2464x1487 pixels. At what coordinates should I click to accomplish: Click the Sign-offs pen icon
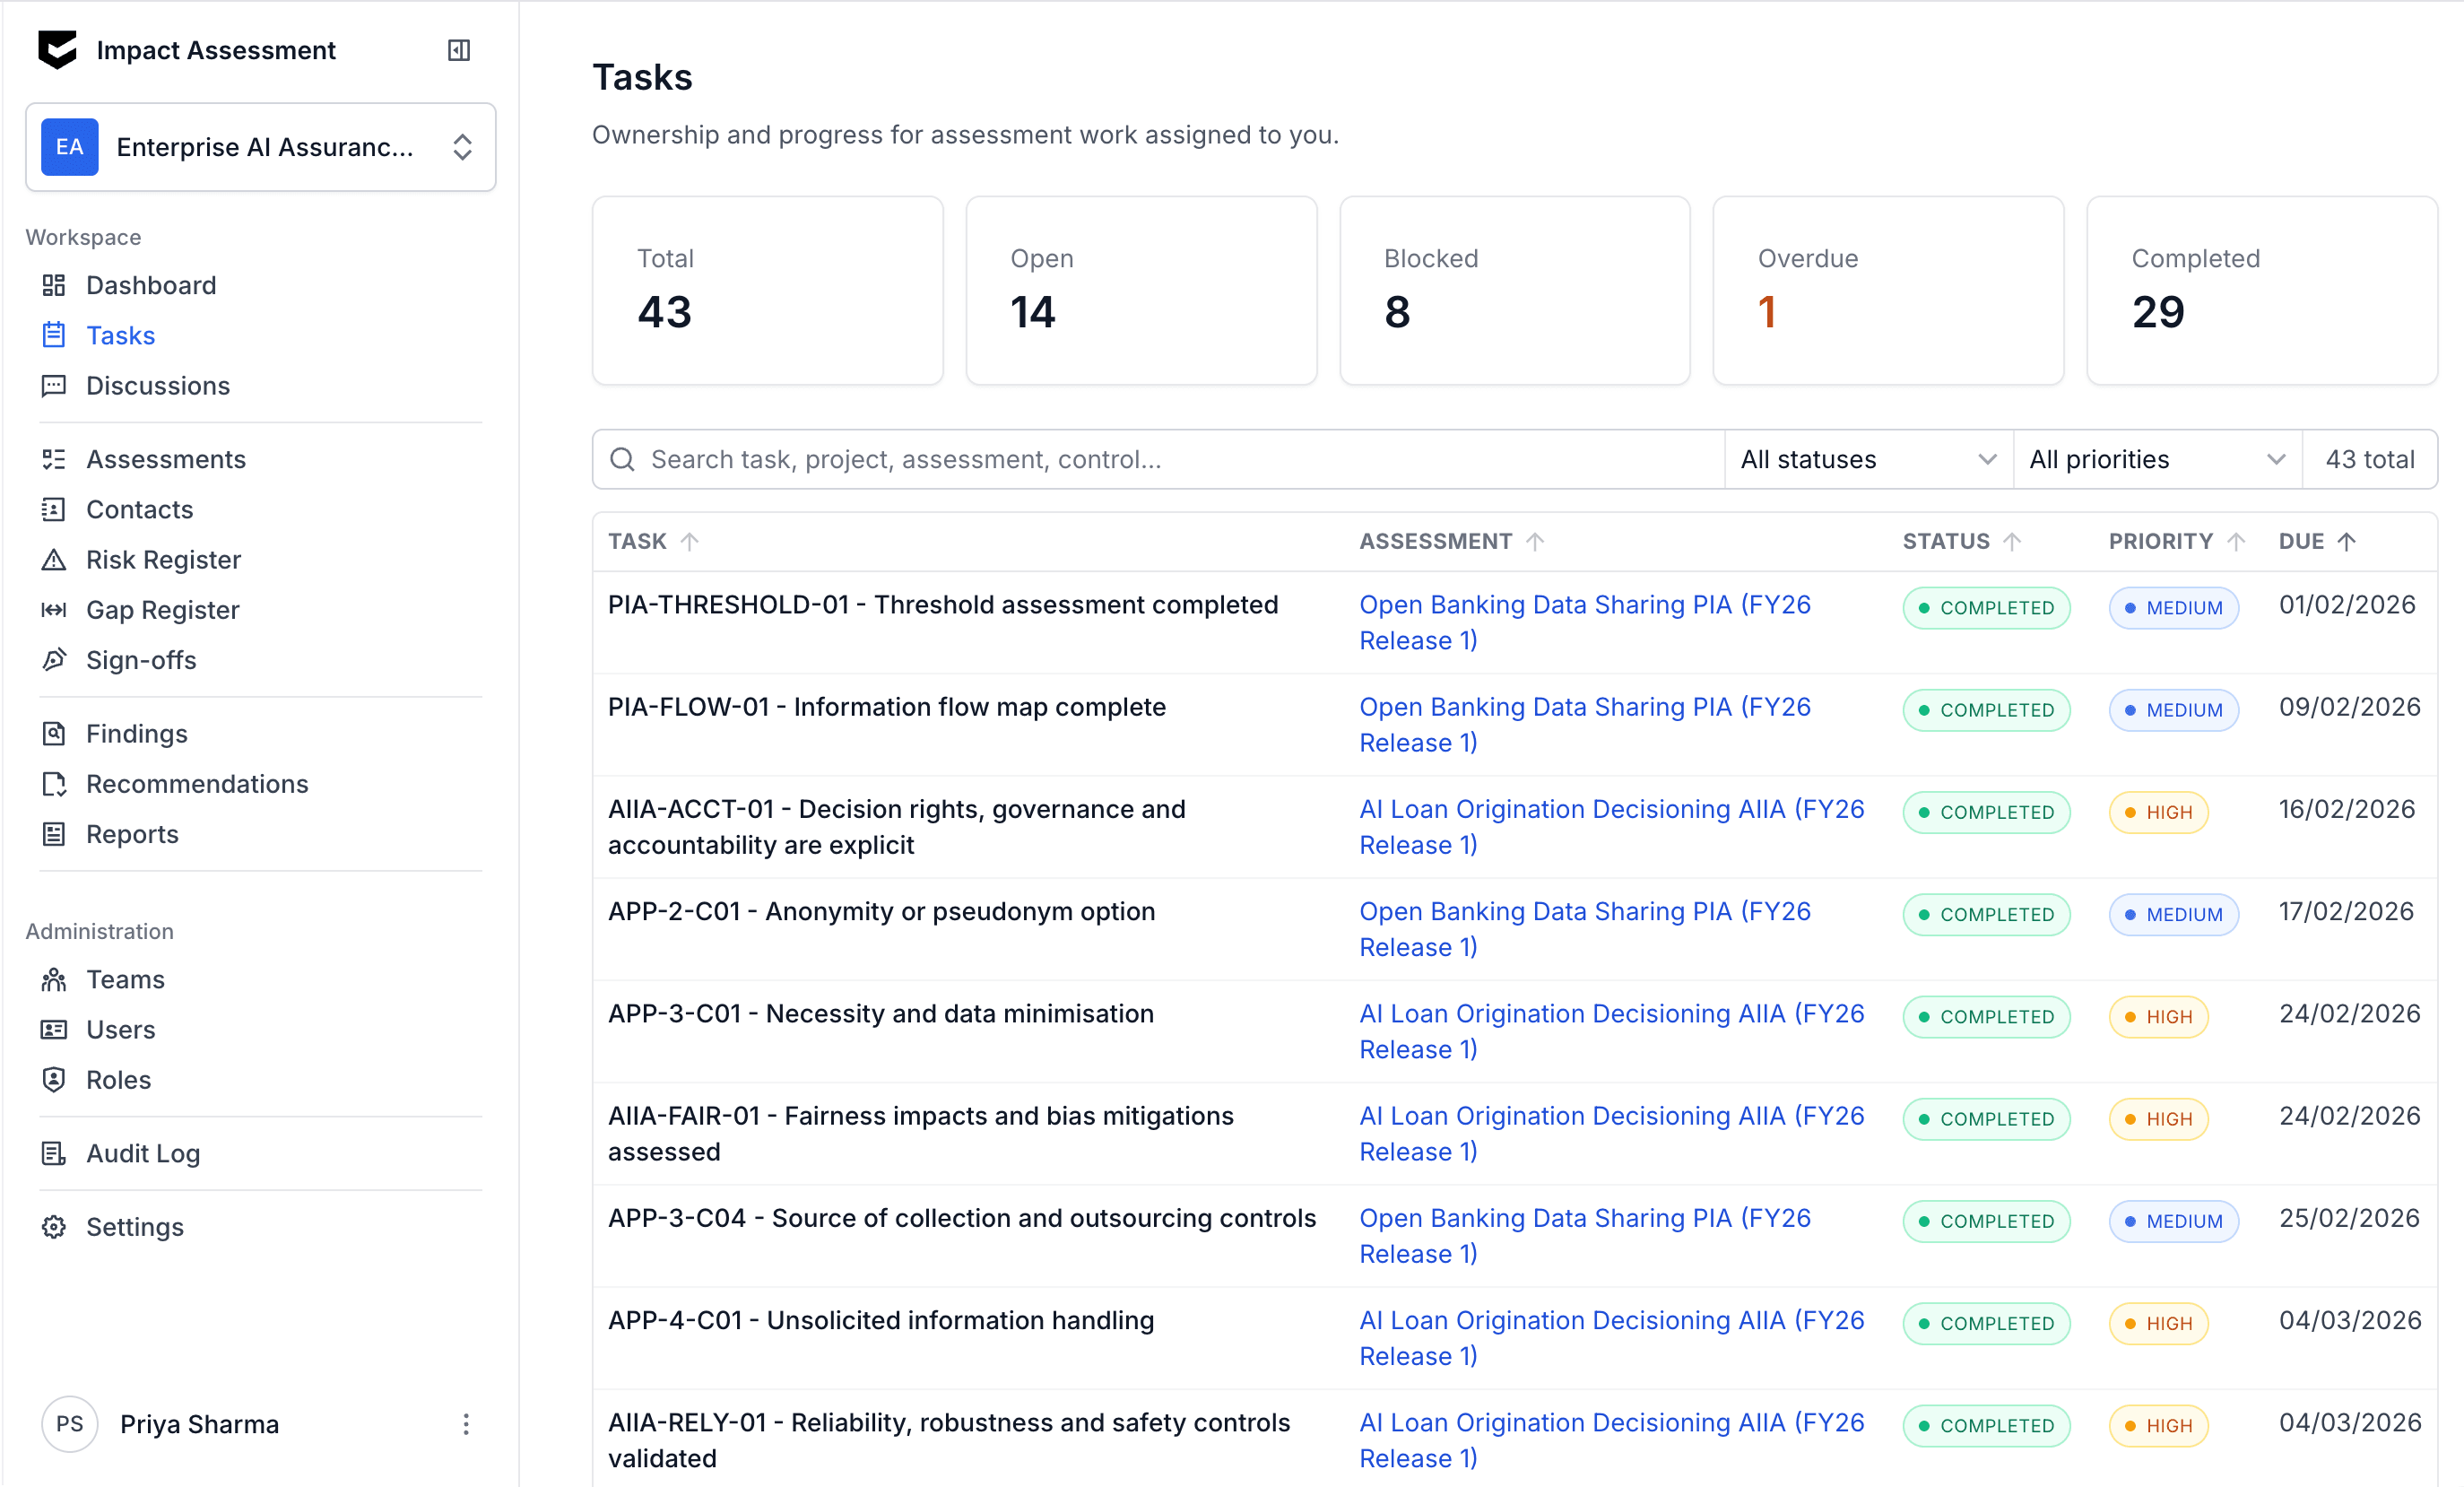[x=54, y=660]
